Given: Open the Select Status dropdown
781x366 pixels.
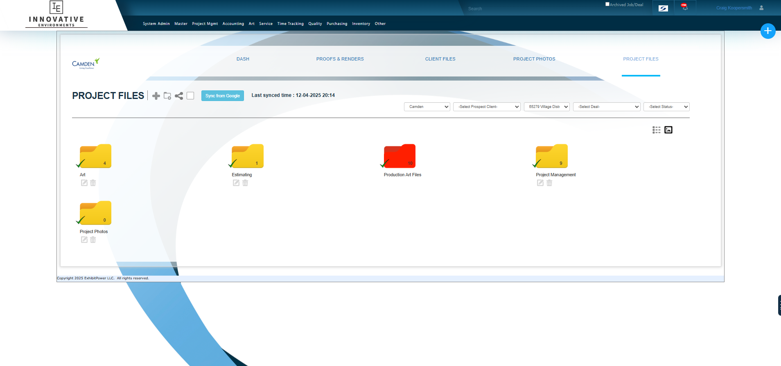Looking at the screenshot, I should (x=666, y=107).
